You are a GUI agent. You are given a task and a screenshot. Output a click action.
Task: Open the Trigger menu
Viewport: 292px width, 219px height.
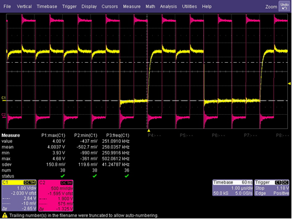click(x=69, y=7)
